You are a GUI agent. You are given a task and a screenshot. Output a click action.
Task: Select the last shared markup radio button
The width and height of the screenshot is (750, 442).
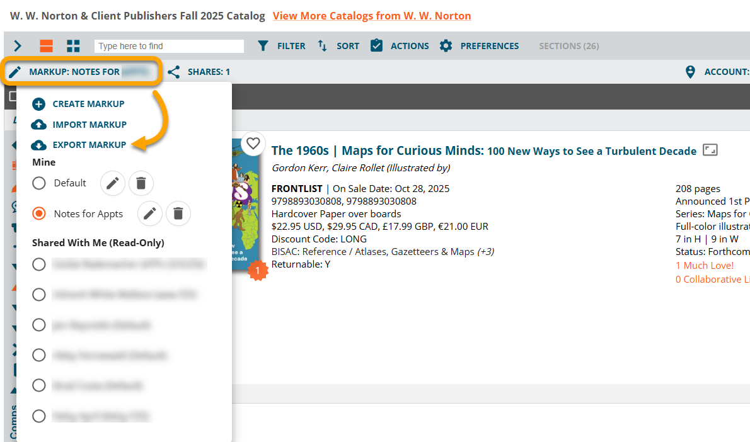[39, 416]
